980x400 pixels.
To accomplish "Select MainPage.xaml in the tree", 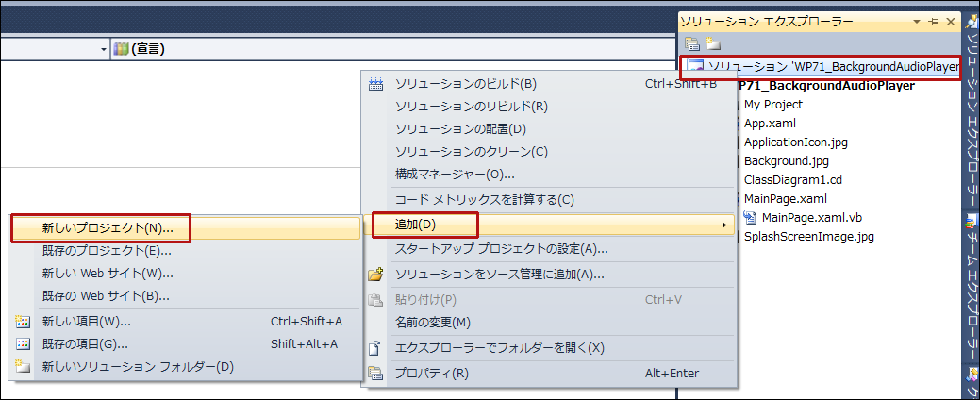I will (x=785, y=199).
